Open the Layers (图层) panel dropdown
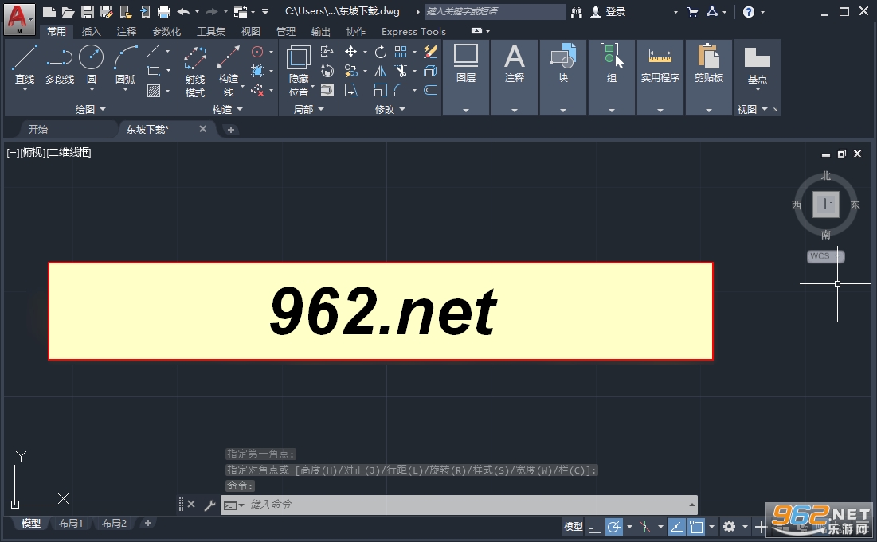Screen dimensions: 877x542 pyautogui.click(x=466, y=110)
